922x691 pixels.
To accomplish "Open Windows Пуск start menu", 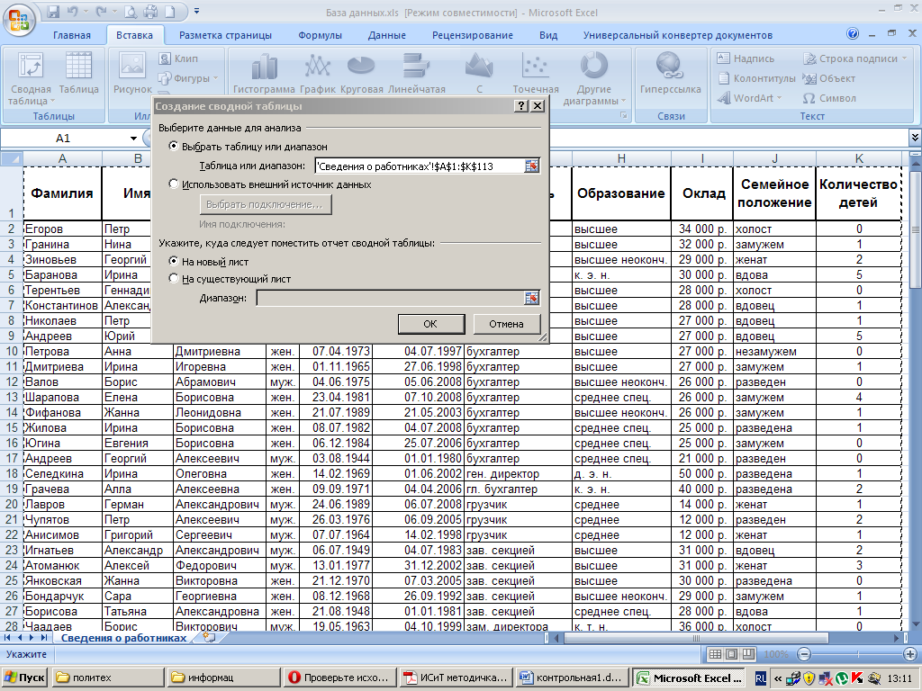I will pos(24,678).
